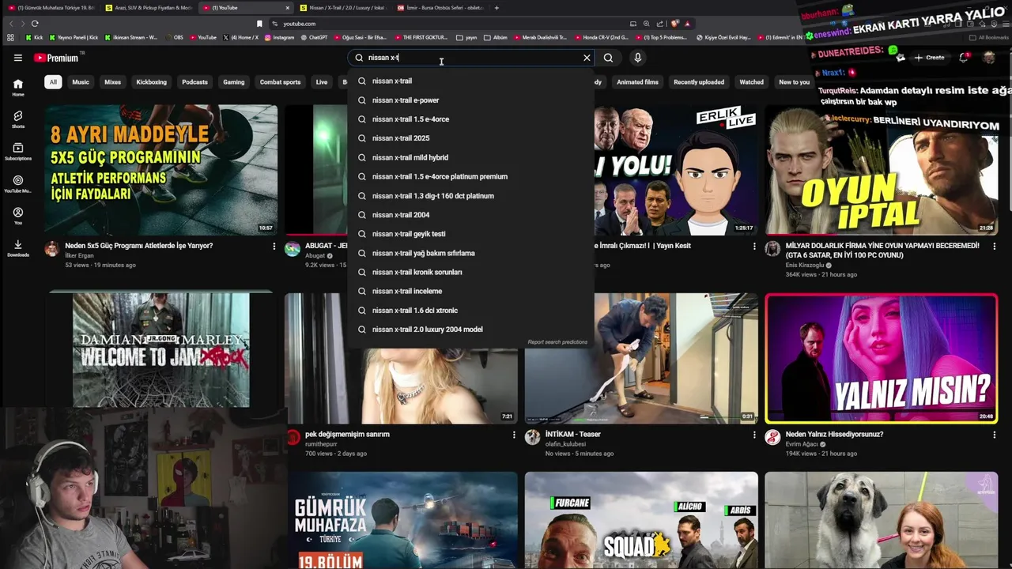Screen dimensions: 1012x569
Task: Open Shorts in the sidebar
Action: pyautogui.click(x=18, y=119)
